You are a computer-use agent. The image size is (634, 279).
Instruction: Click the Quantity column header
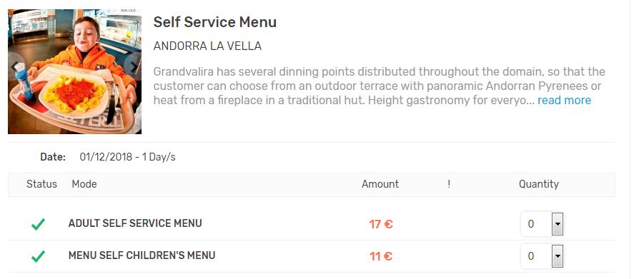coord(538,185)
